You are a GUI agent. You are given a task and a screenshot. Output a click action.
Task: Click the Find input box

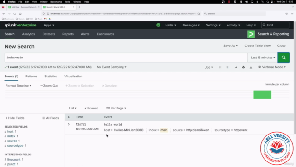point(275,25)
